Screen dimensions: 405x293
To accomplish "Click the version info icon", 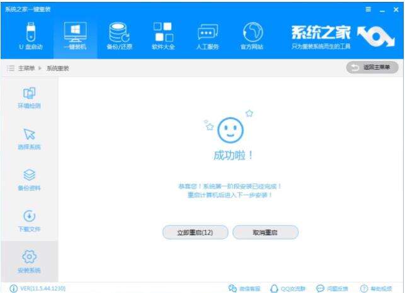I will tap(13, 289).
